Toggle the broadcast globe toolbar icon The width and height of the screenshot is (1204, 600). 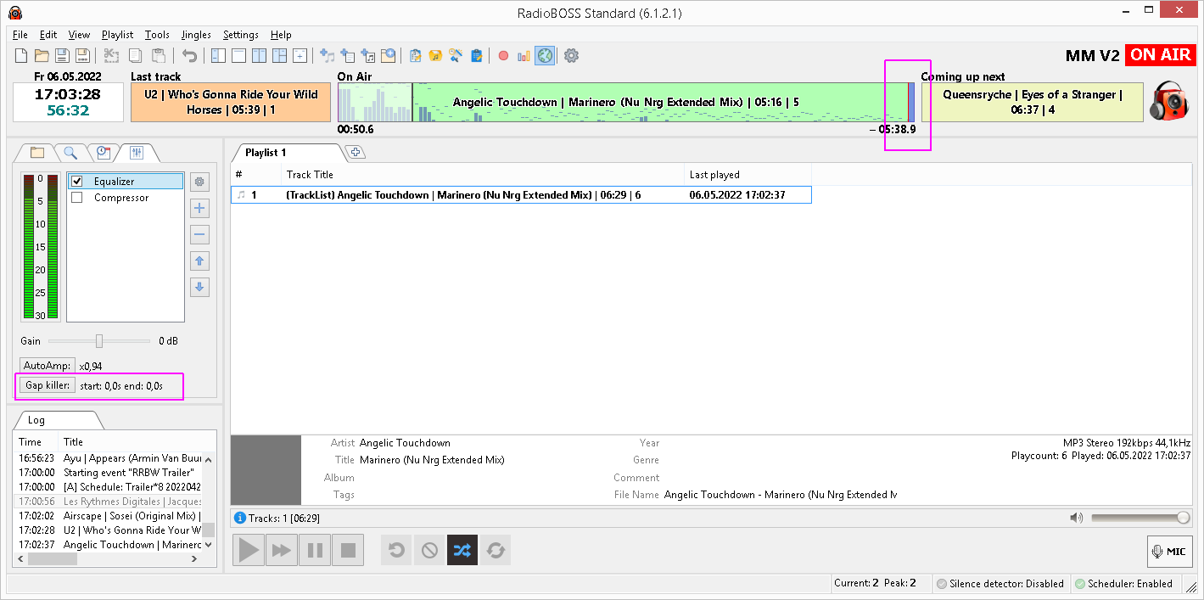[545, 56]
